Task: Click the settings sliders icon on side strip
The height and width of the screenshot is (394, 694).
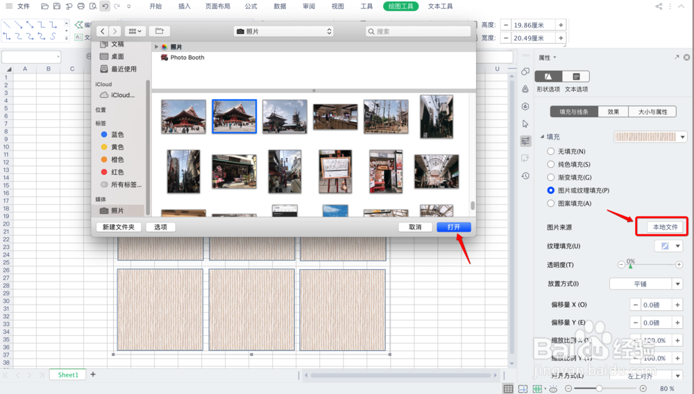Action: pos(525,141)
